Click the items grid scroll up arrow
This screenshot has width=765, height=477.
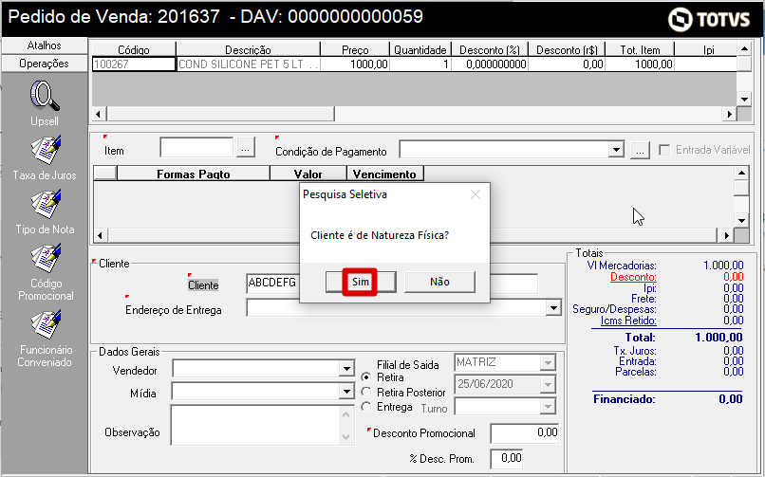click(744, 48)
